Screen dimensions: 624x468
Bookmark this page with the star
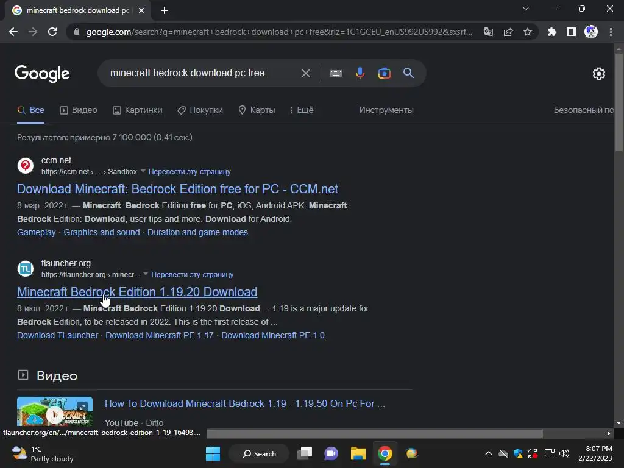(528, 32)
